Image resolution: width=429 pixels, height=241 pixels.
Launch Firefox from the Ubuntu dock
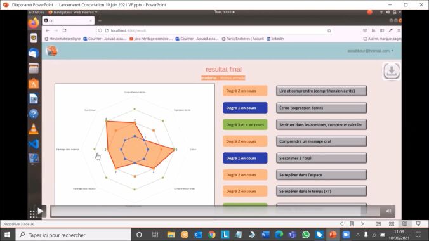point(34,23)
